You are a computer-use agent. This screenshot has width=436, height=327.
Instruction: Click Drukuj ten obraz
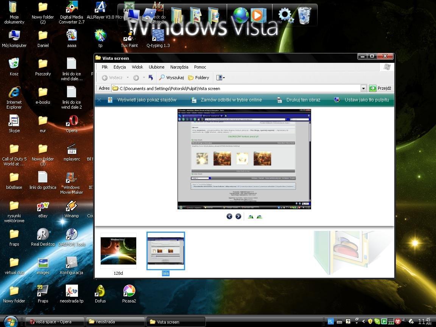(299, 100)
